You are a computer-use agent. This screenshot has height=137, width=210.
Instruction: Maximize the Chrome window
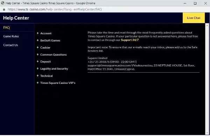pos(195,3)
